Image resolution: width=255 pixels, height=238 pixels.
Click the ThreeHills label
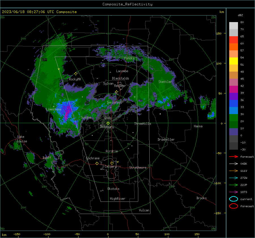coord(143,124)
